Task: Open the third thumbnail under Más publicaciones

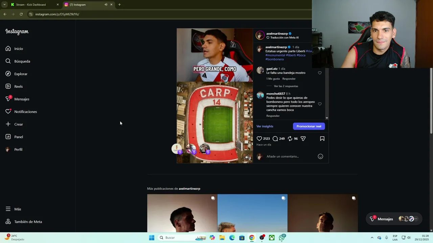Action: point(323,213)
